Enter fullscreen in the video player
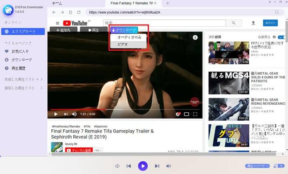Image resolution: width=288 pixels, height=174 pixels. pos(195,114)
